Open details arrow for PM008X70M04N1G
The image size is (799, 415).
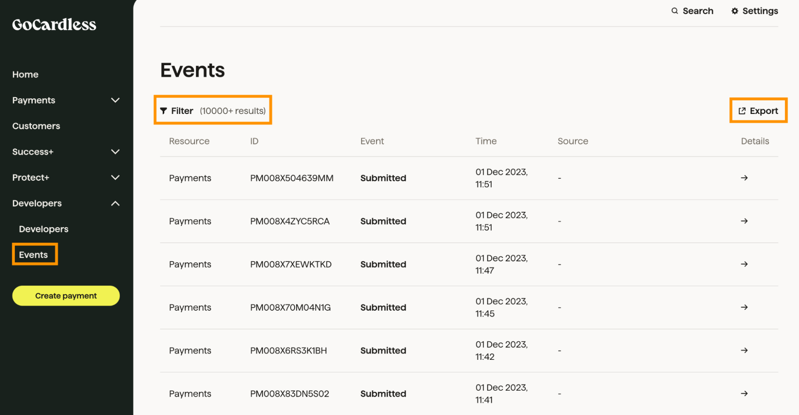[744, 307]
